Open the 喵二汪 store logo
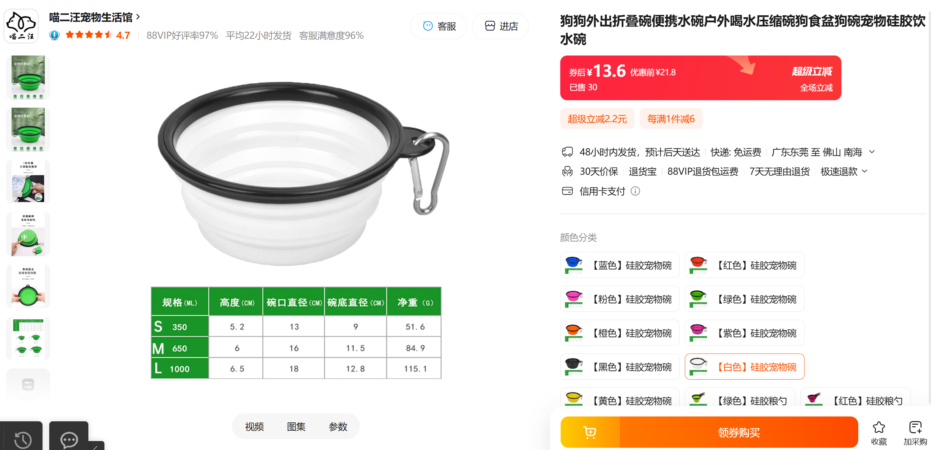931x450 pixels. [21, 26]
